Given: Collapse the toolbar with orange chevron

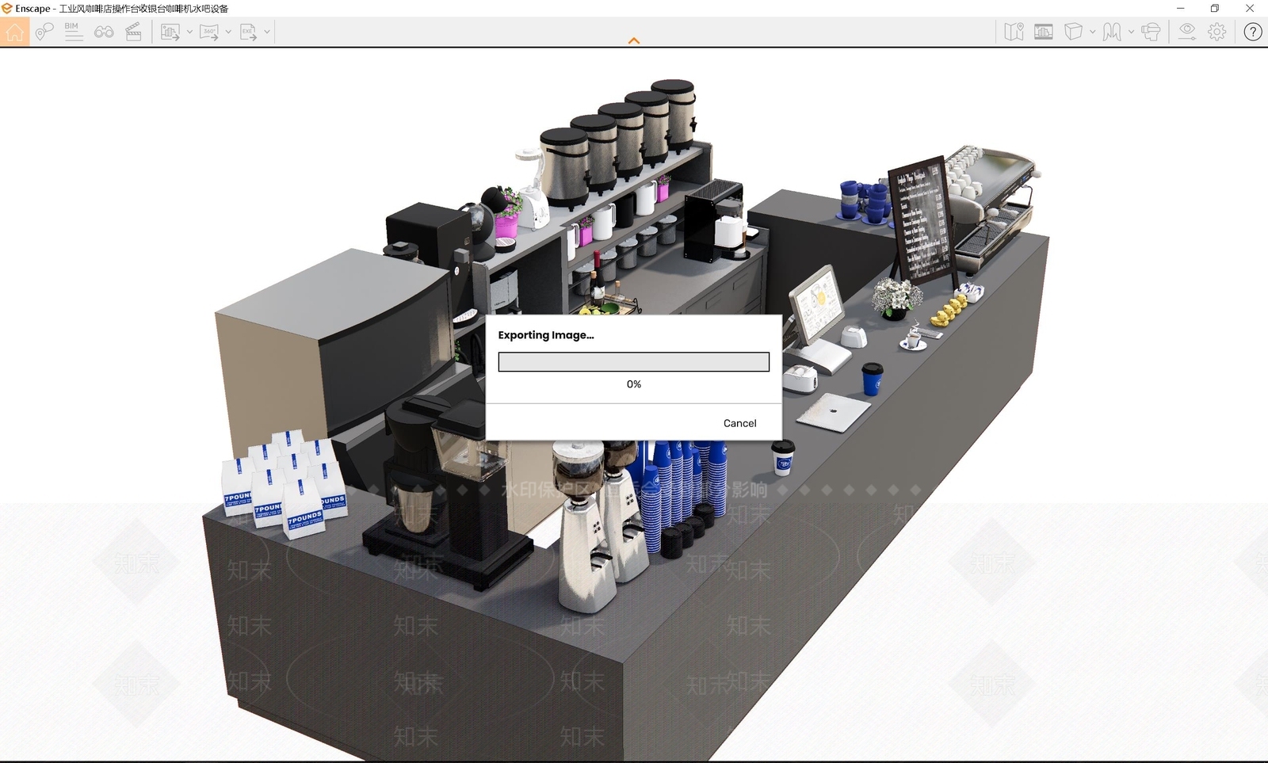Looking at the screenshot, I should [634, 40].
